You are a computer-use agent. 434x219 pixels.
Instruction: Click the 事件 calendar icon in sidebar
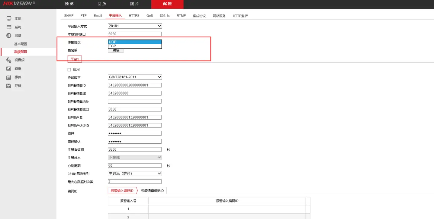[9, 77]
